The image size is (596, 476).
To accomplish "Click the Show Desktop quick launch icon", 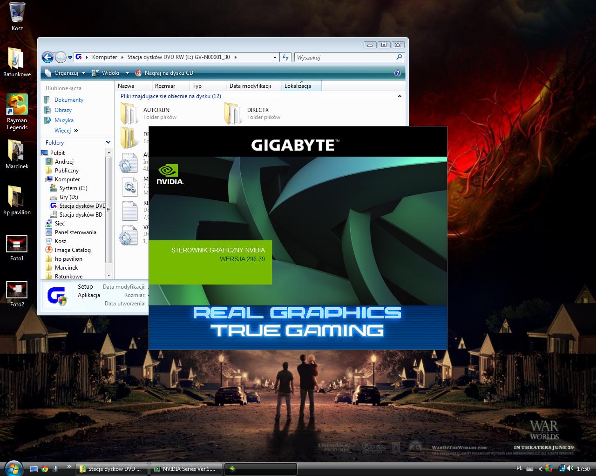I will click(34, 469).
